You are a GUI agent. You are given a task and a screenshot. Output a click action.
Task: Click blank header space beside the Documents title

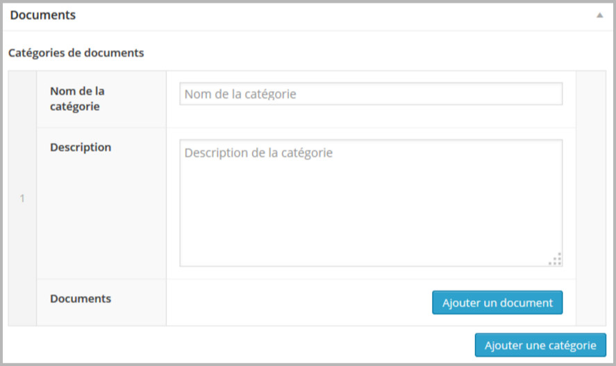tap(334, 15)
